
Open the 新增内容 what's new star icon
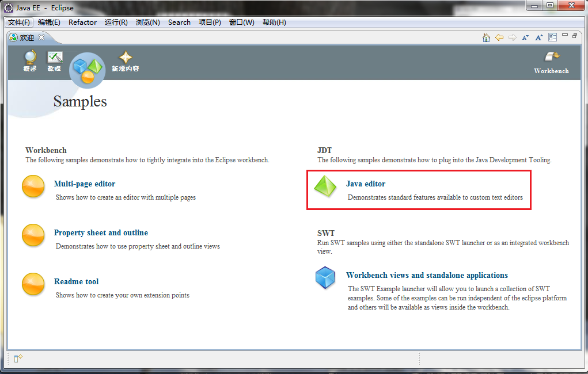(x=126, y=58)
